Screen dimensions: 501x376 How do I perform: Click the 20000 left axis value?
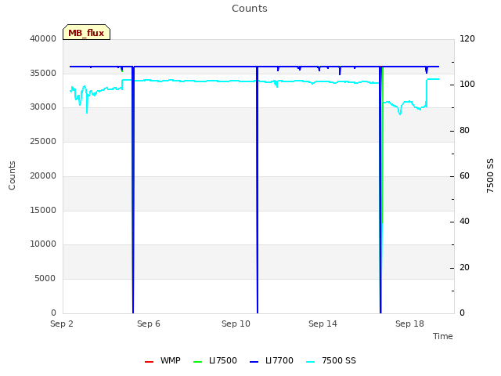[43, 175]
